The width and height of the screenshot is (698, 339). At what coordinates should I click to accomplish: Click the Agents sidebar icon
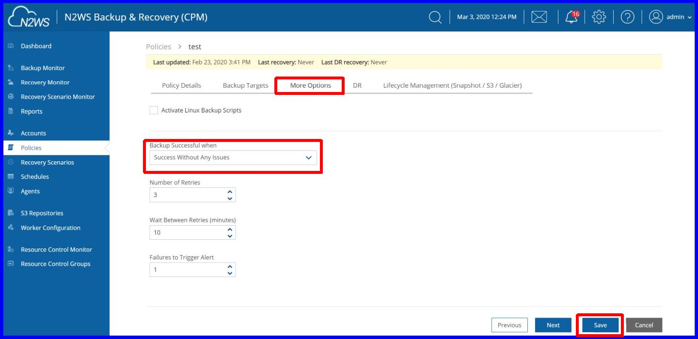click(x=11, y=191)
